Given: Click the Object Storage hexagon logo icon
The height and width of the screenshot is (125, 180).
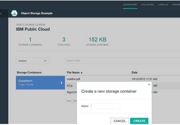Looking at the screenshot, I should pos(14,13).
